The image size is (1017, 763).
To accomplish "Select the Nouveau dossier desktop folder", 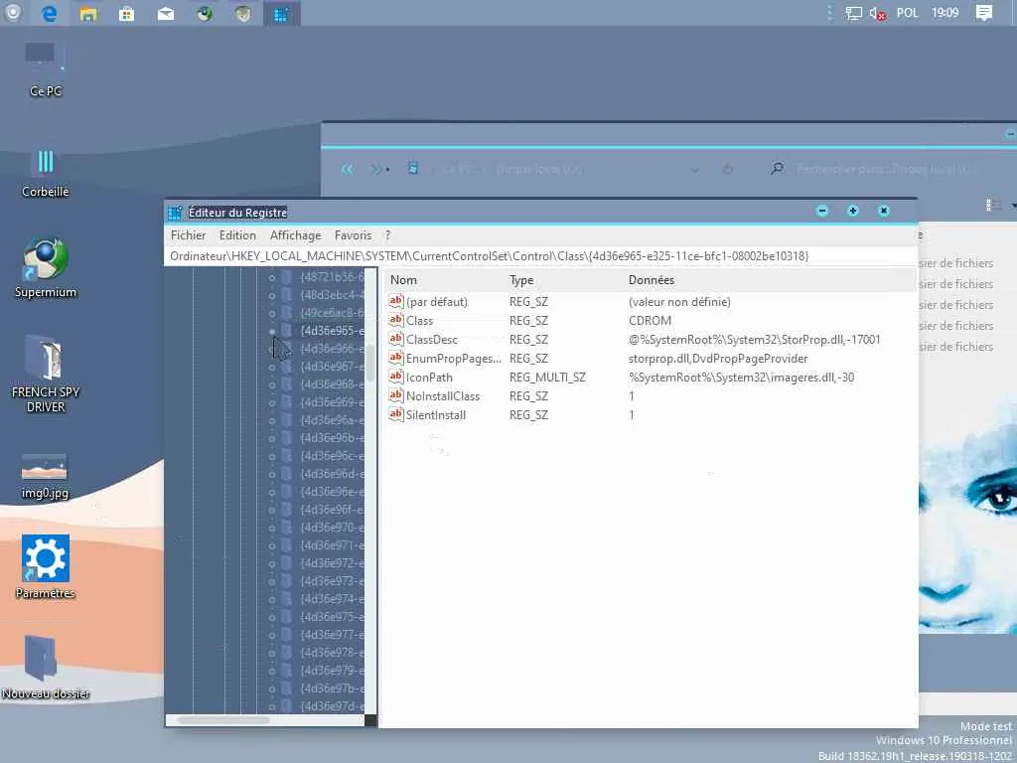I will coord(45,667).
